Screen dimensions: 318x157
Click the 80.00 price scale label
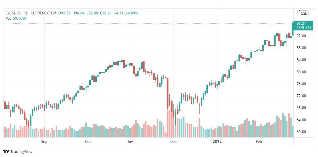(301, 72)
